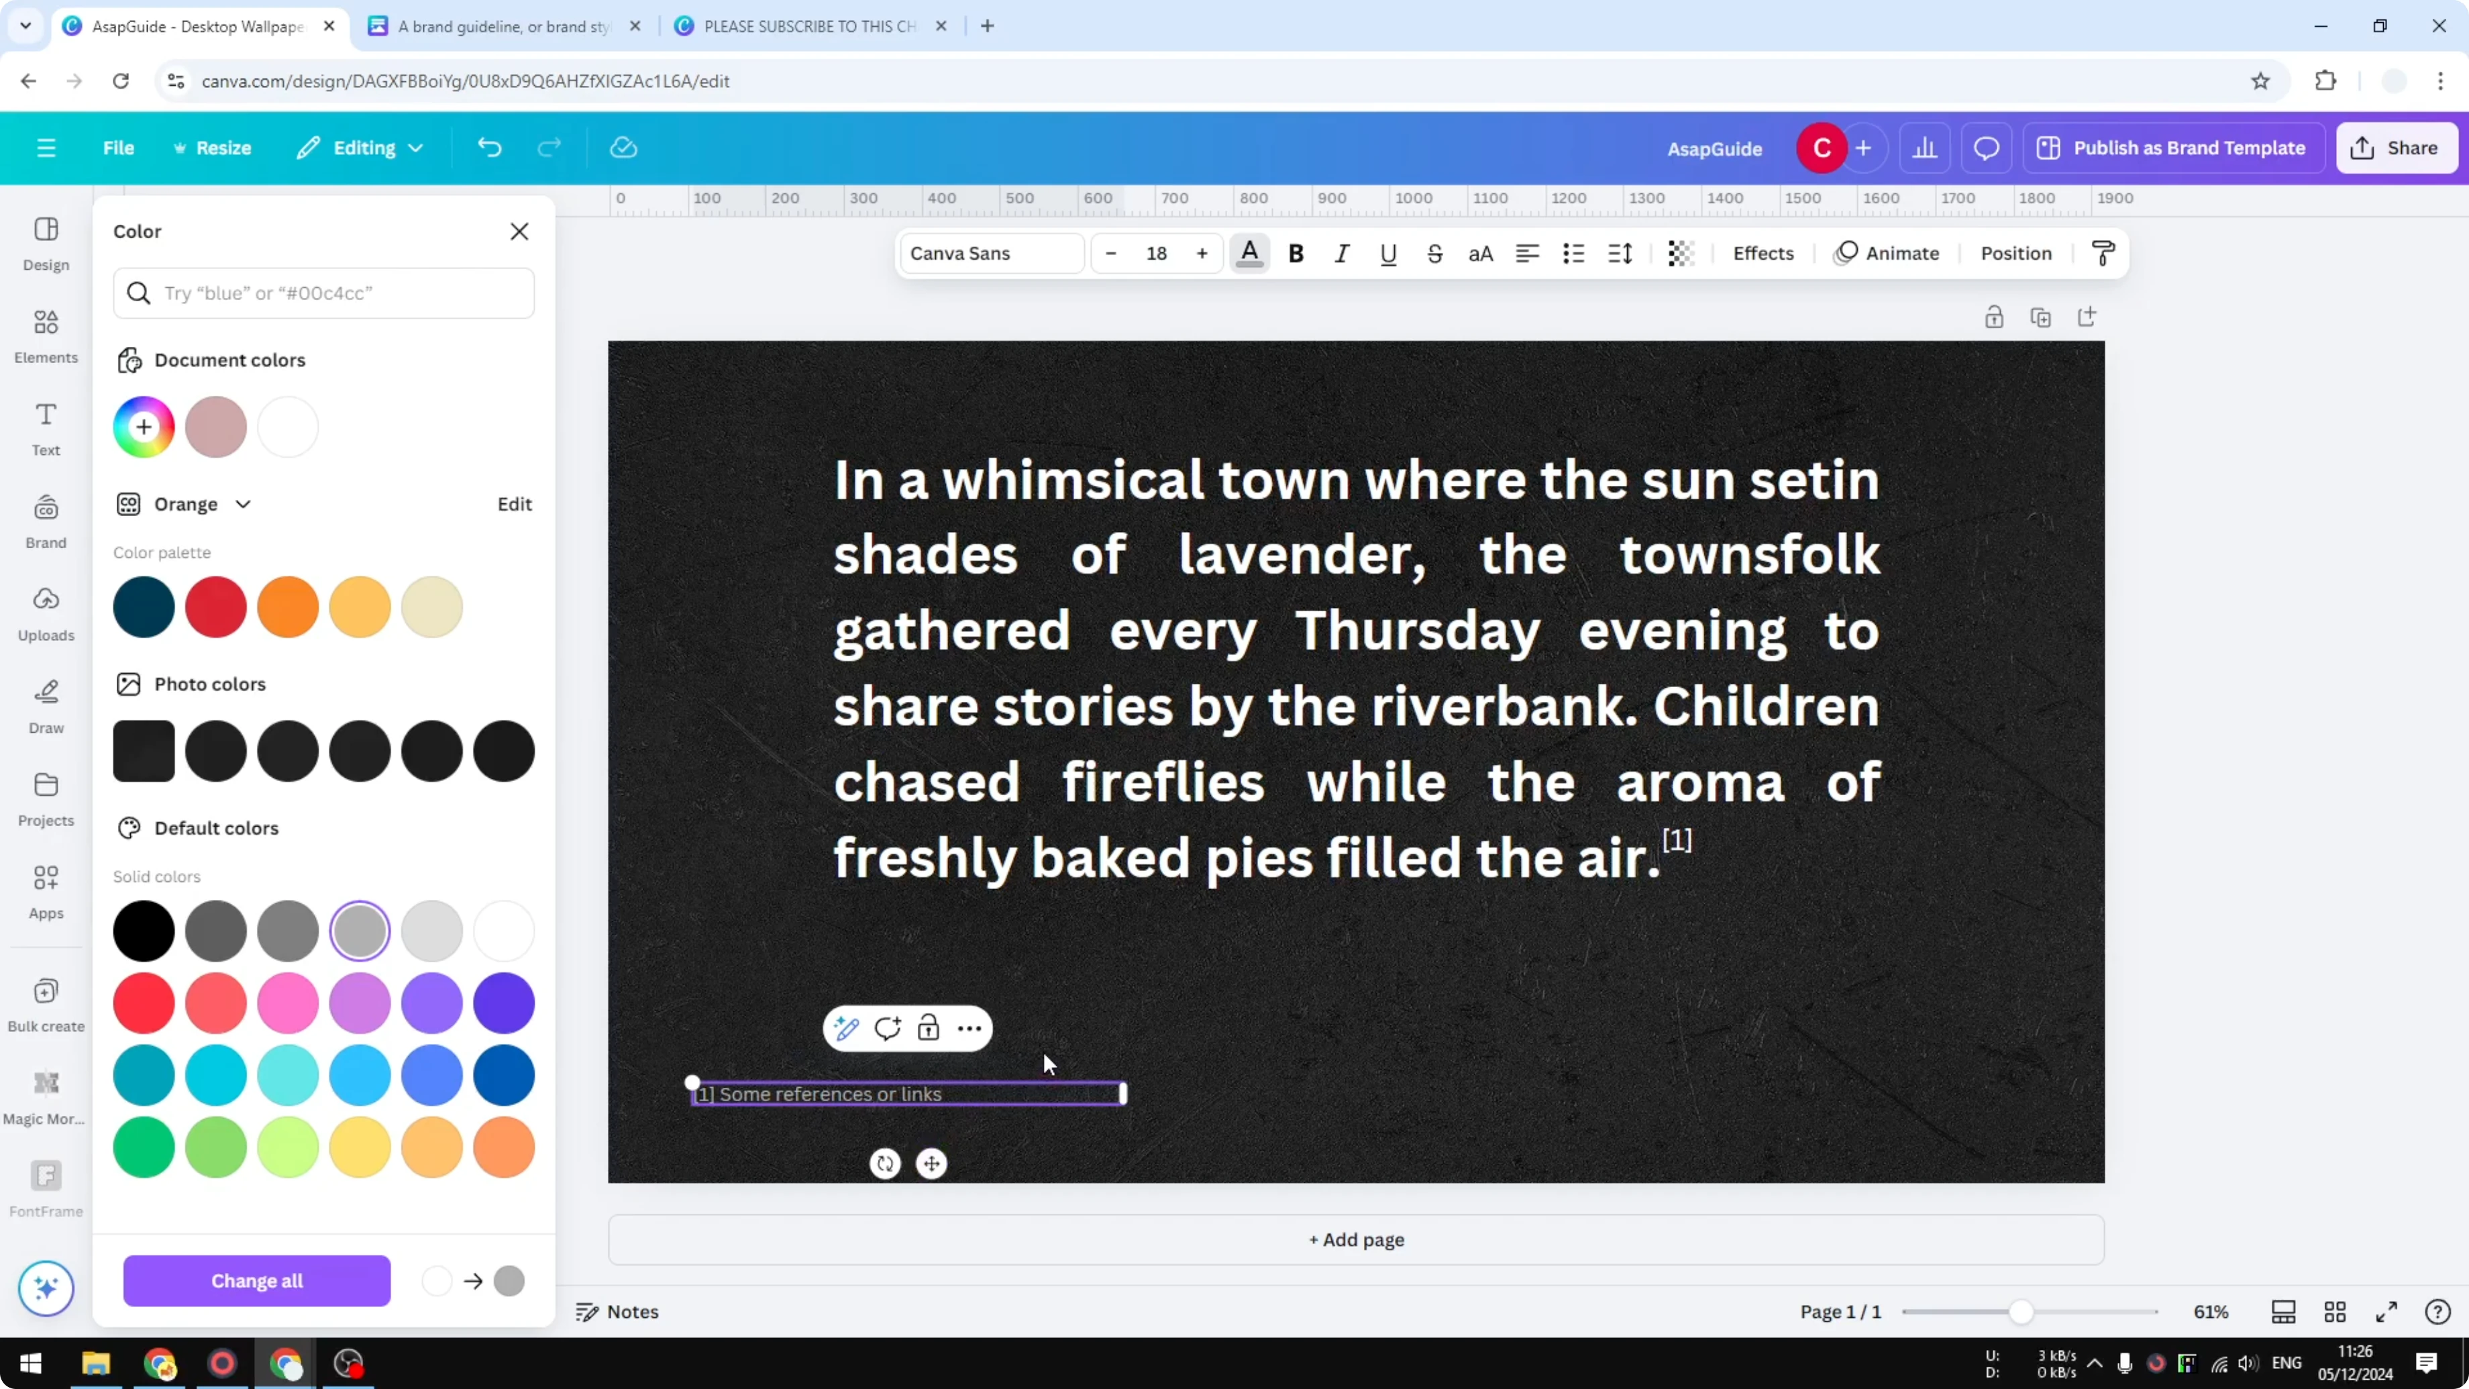Toggle strikethrough on the selected text
This screenshot has width=2469, height=1389.
1435,253
